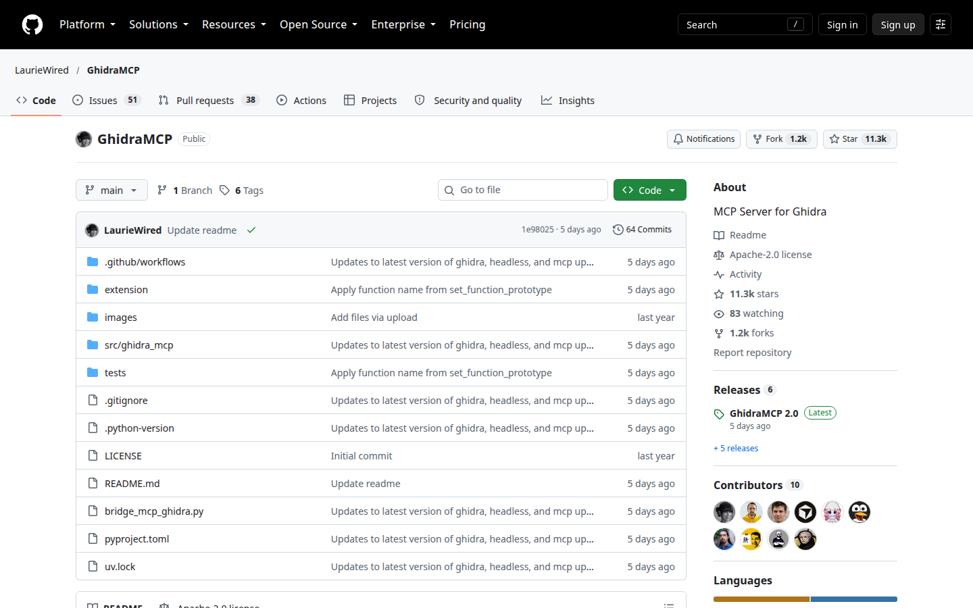973x608 pixels.
Task: View the 1 Branch listing
Action: pos(184,191)
